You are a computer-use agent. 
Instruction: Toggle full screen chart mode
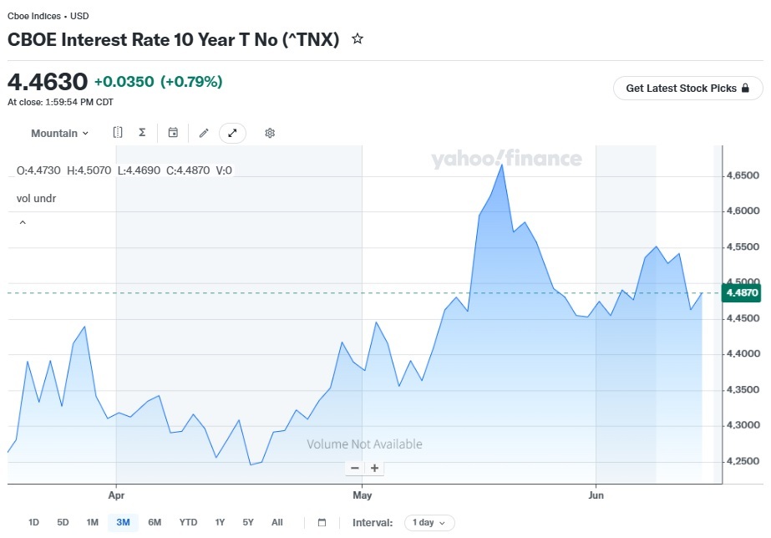(232, 133)
